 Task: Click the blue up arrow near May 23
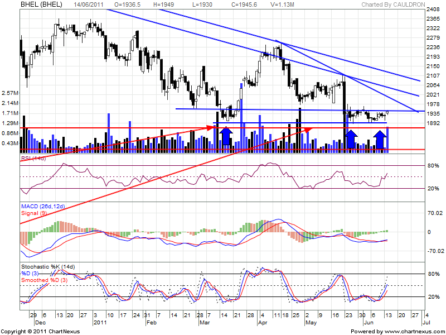(x=351, y=139)
